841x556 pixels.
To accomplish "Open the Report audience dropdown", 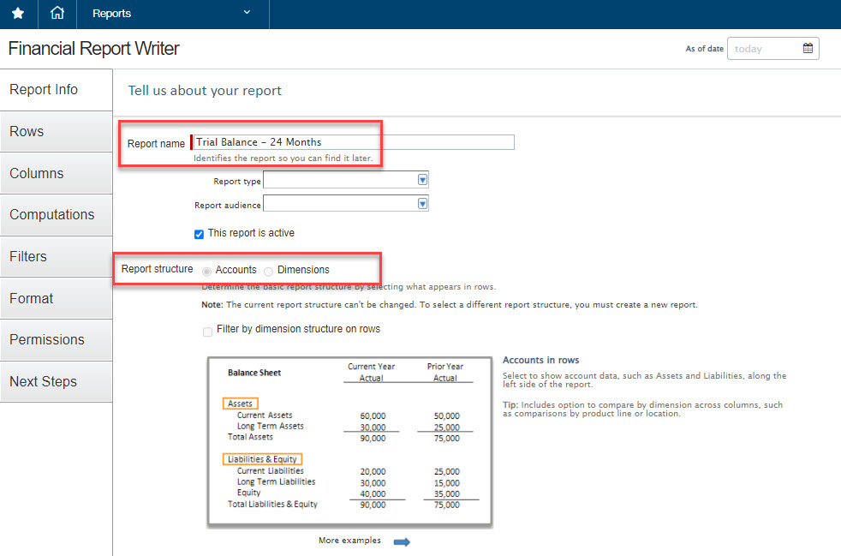I will (422, 204).
